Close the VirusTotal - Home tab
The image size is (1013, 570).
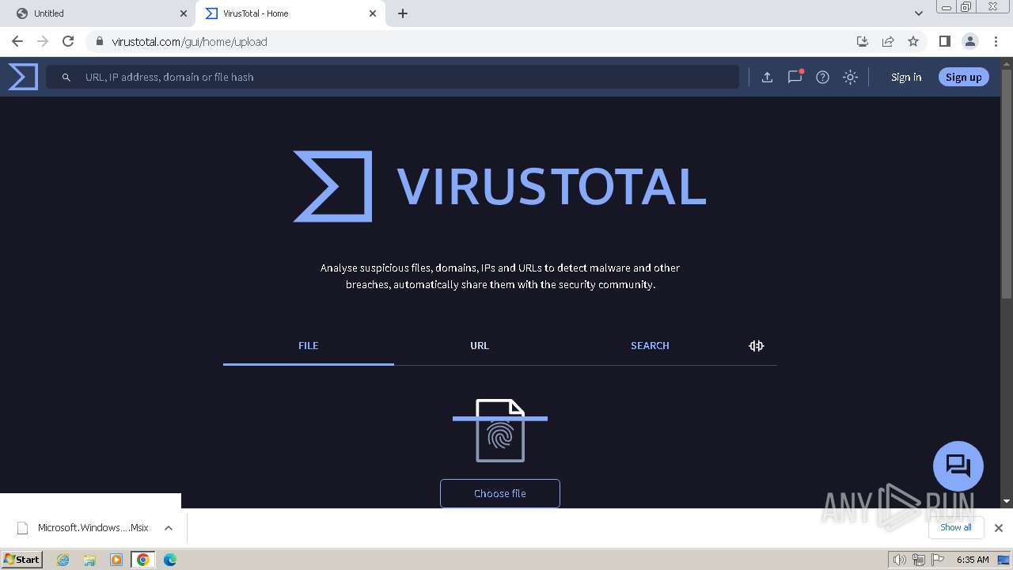coord(374,13)
